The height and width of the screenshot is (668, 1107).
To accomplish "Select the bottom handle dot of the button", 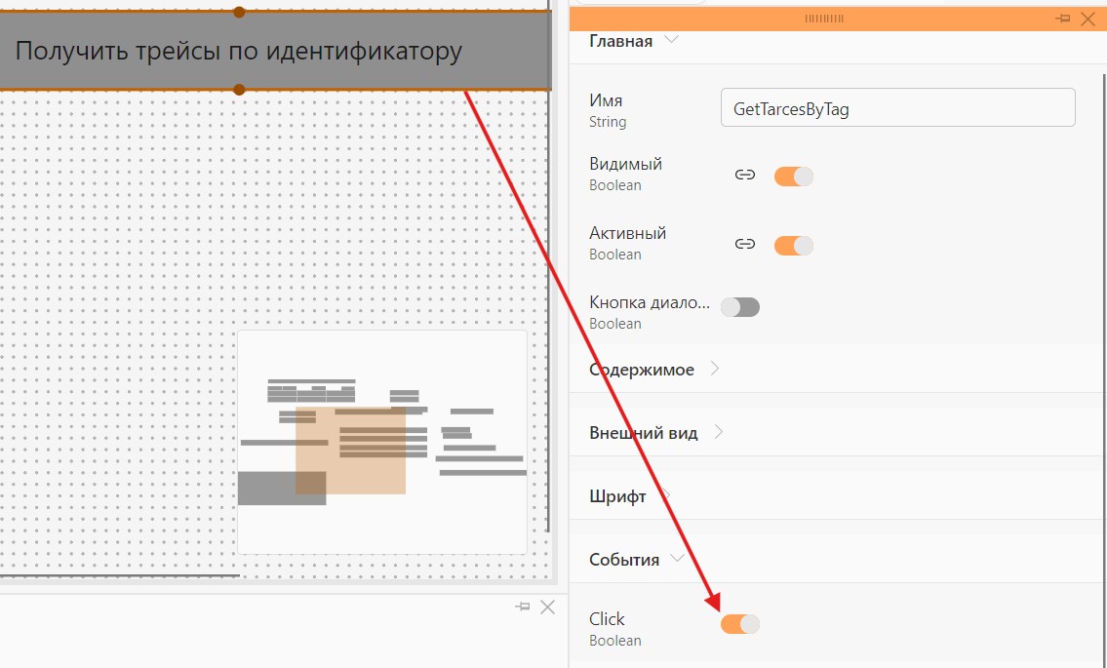I will click(x=239, y=90).
